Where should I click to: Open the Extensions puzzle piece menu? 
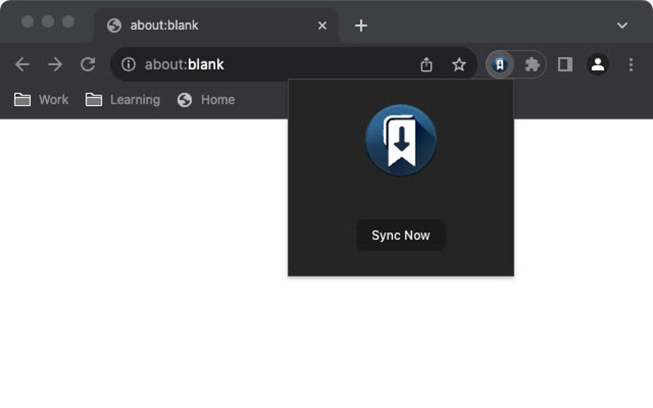pos(532,64)
